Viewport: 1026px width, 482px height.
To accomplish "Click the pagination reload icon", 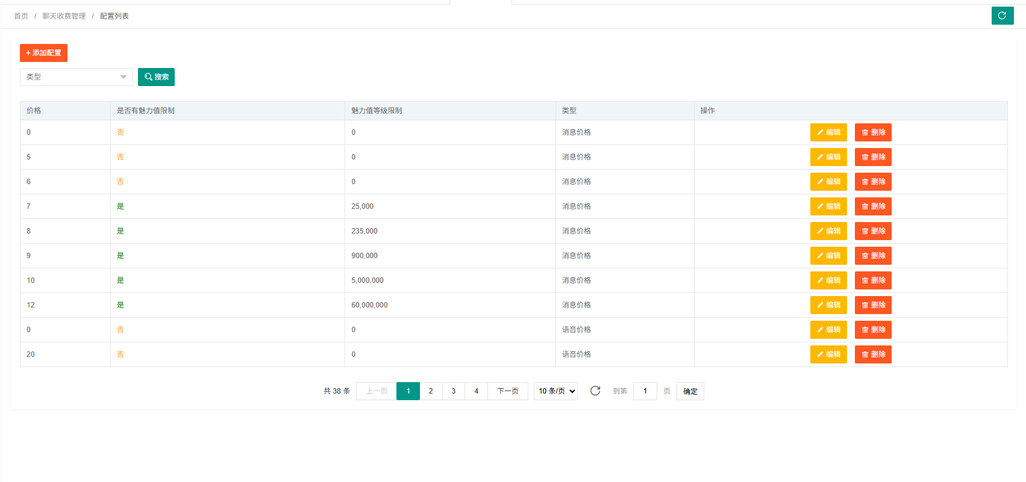I will point(595,391).
